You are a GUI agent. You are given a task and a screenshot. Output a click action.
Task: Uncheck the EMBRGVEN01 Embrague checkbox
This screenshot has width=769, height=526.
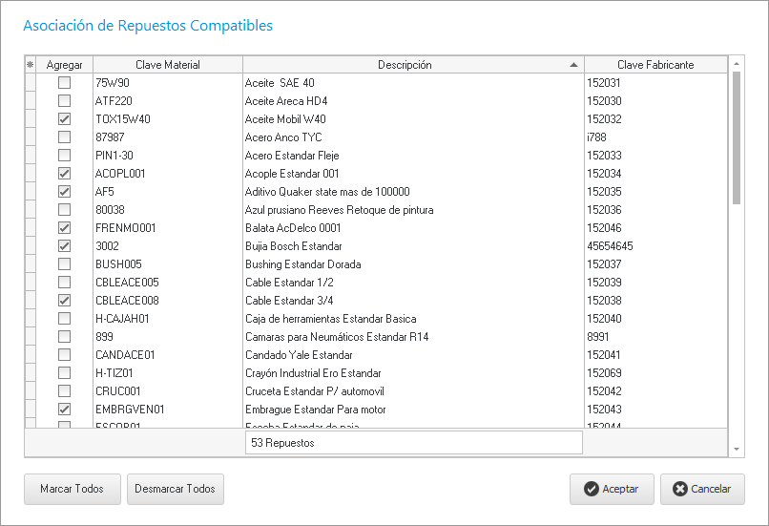click(x=64, y=410)
